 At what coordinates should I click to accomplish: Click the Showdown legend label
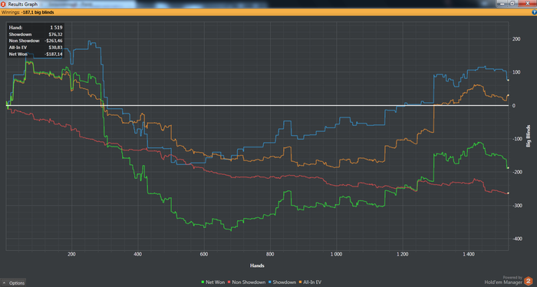click(x=285, y=282)
